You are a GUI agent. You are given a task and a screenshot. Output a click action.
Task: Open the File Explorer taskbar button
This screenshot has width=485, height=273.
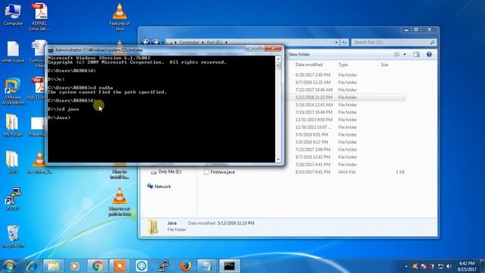[53, 266]
